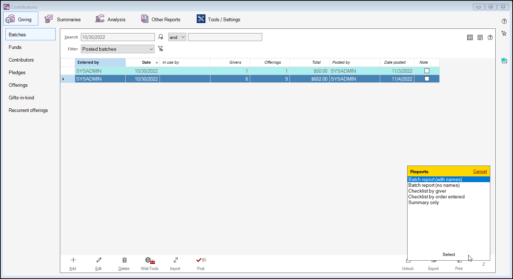The width and height of the screenshot is (513, 279).
Task: Click the Delete trash can icon
Action: point(124,260)
